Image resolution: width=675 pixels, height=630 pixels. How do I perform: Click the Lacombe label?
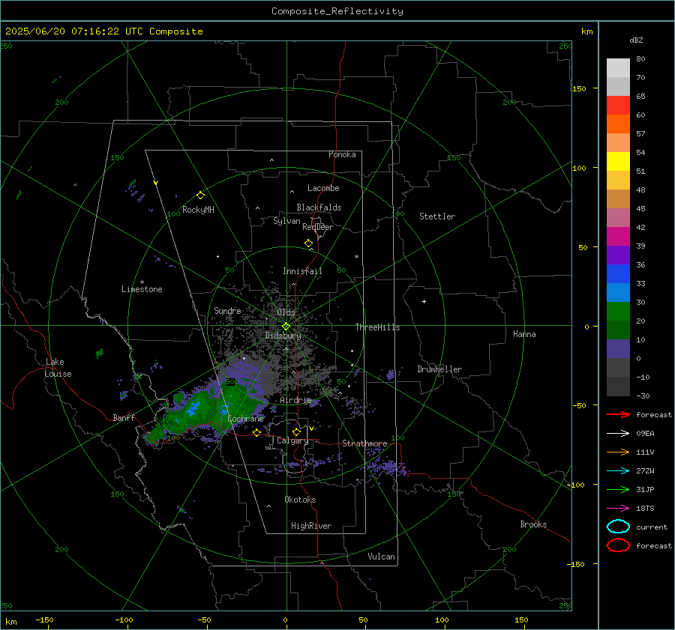(x=323, y=188)
